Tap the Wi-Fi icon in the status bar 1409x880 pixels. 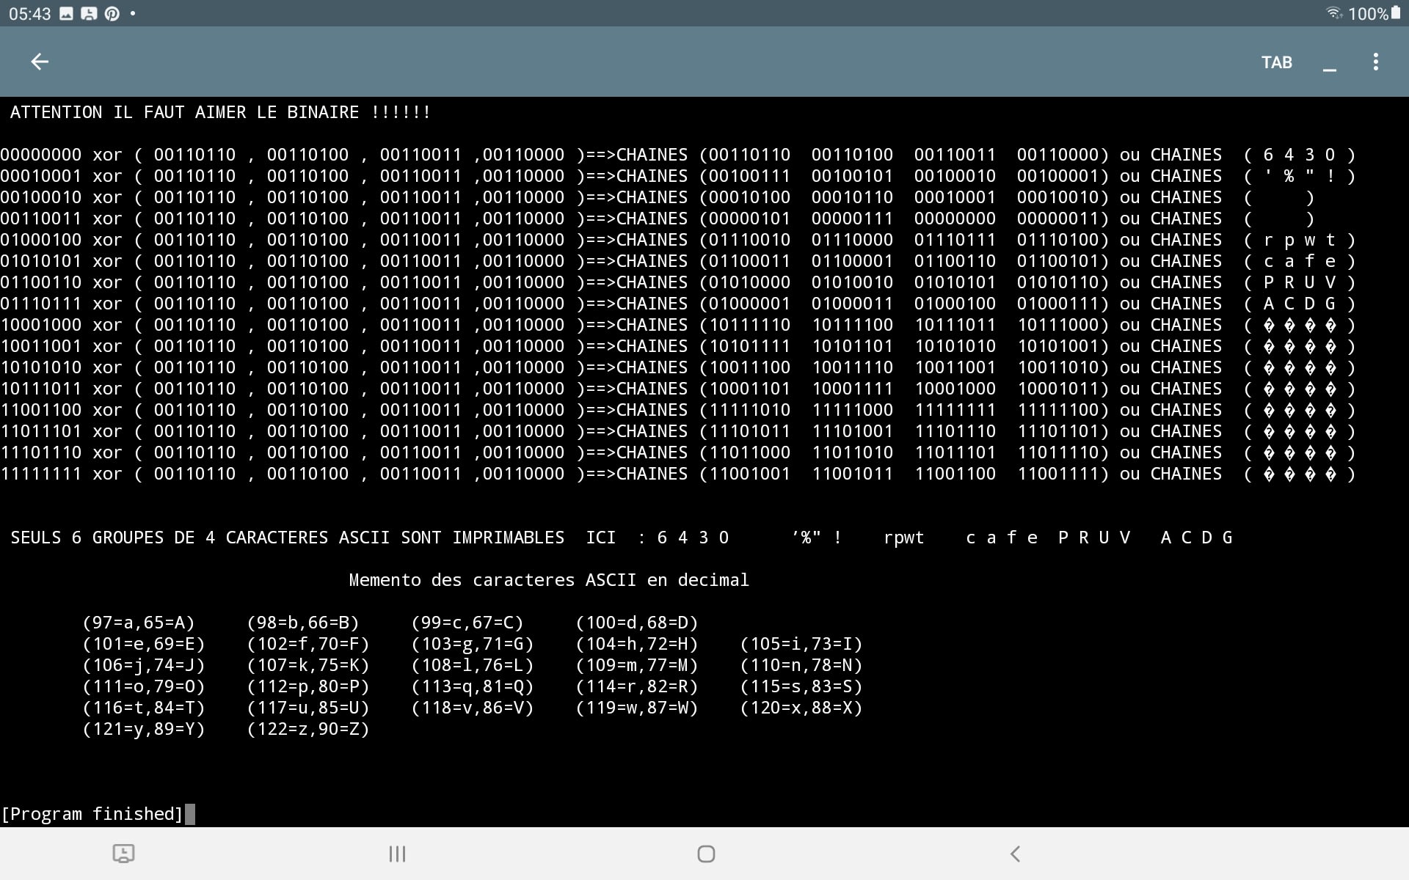[1333, 13]
